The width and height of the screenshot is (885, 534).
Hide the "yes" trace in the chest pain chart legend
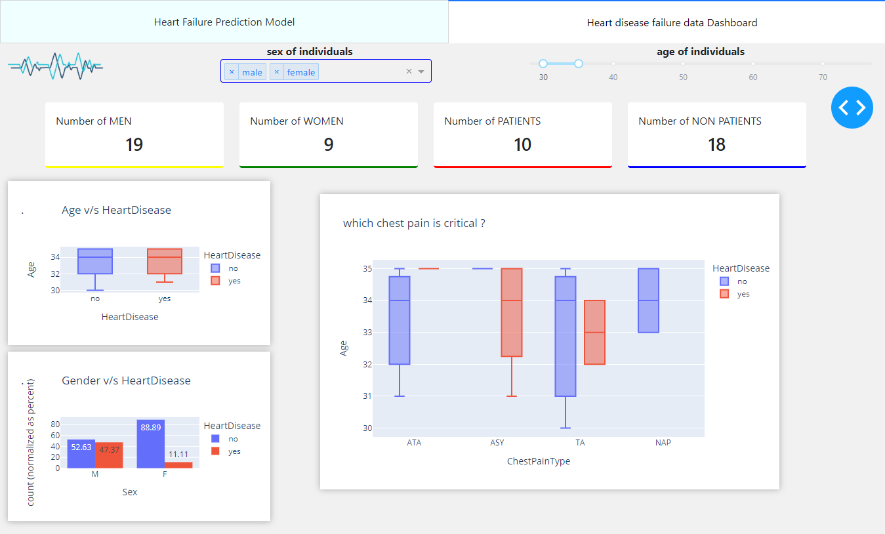coord(725,294)
